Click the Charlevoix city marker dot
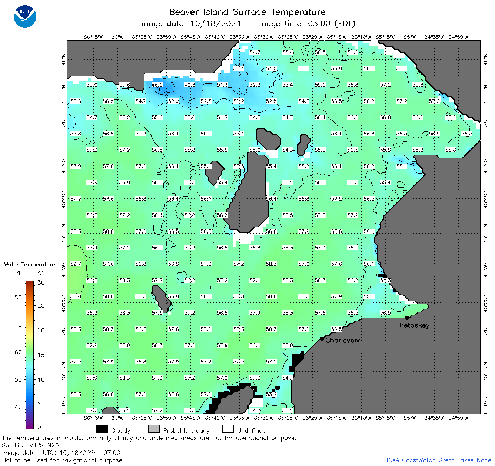Image resolution: width=495 pixels, height=466 pixels. tap(322, 338)
